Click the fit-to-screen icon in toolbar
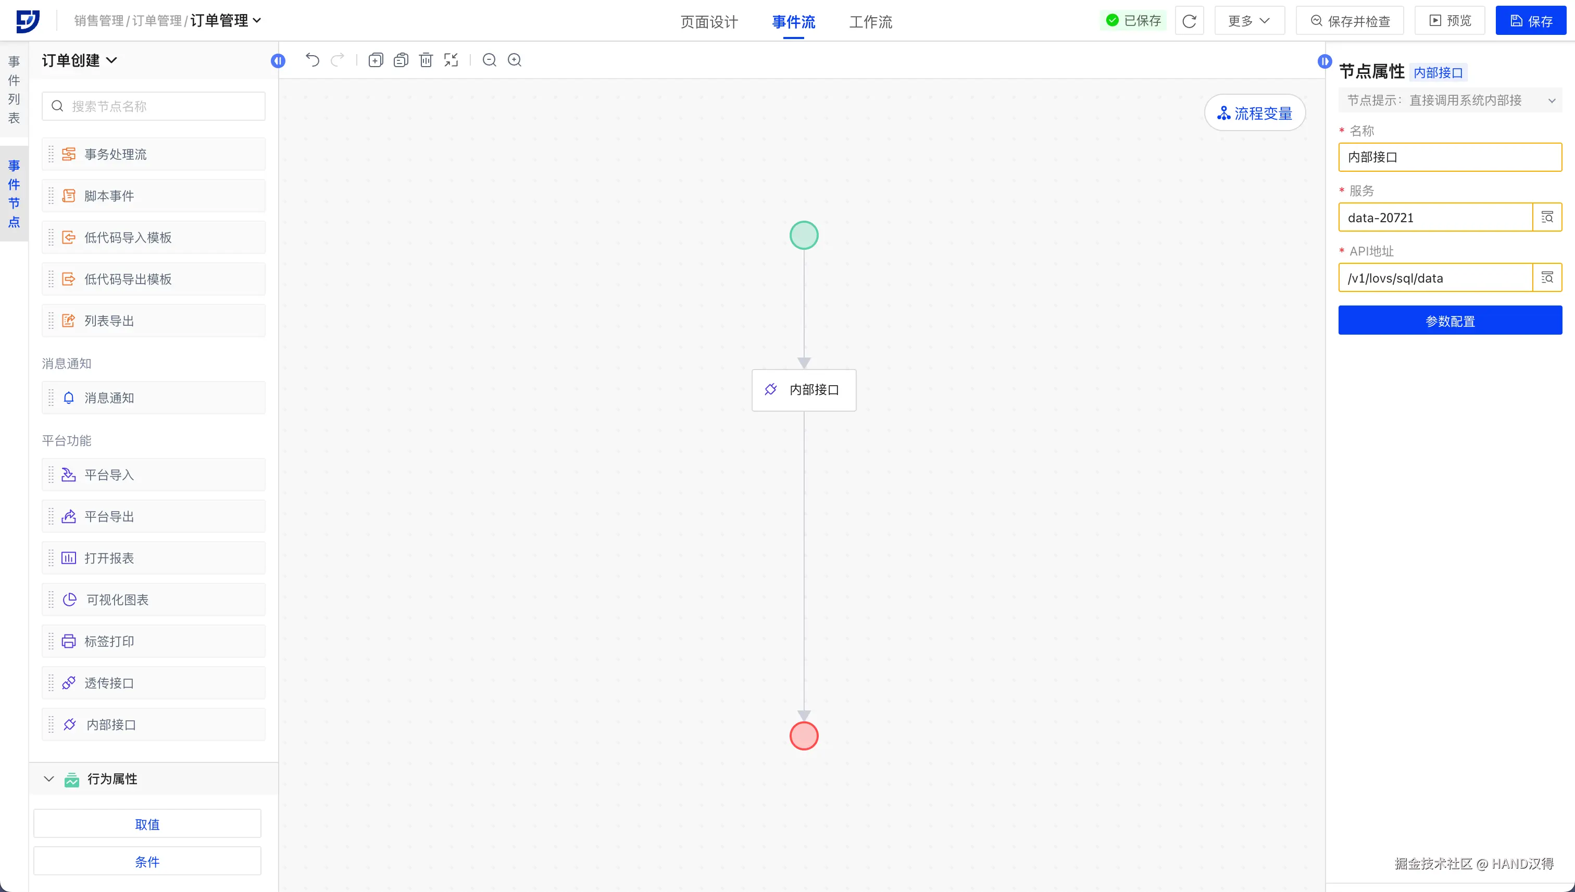1575x892 pixels. coord(451,60)
